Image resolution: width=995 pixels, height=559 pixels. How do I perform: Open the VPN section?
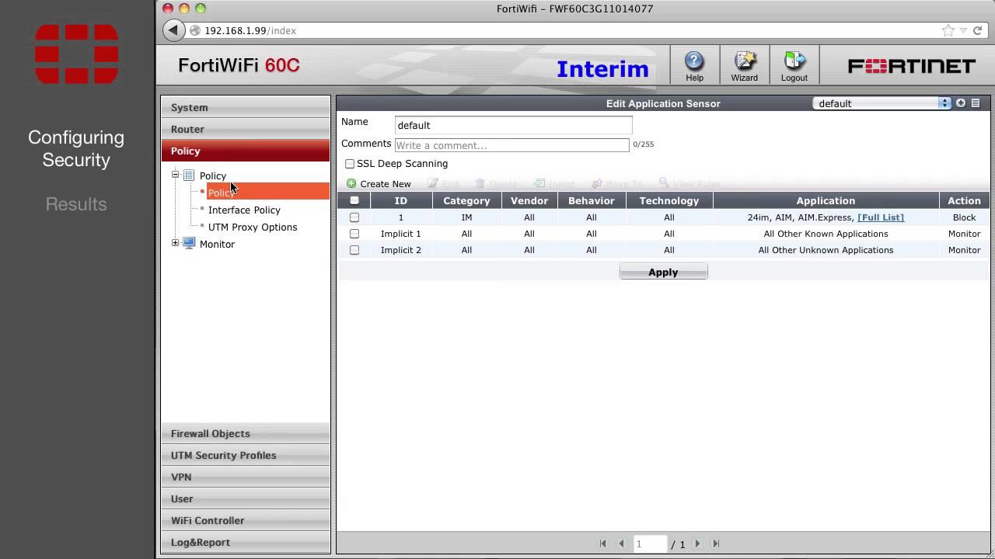pos(246,477)
